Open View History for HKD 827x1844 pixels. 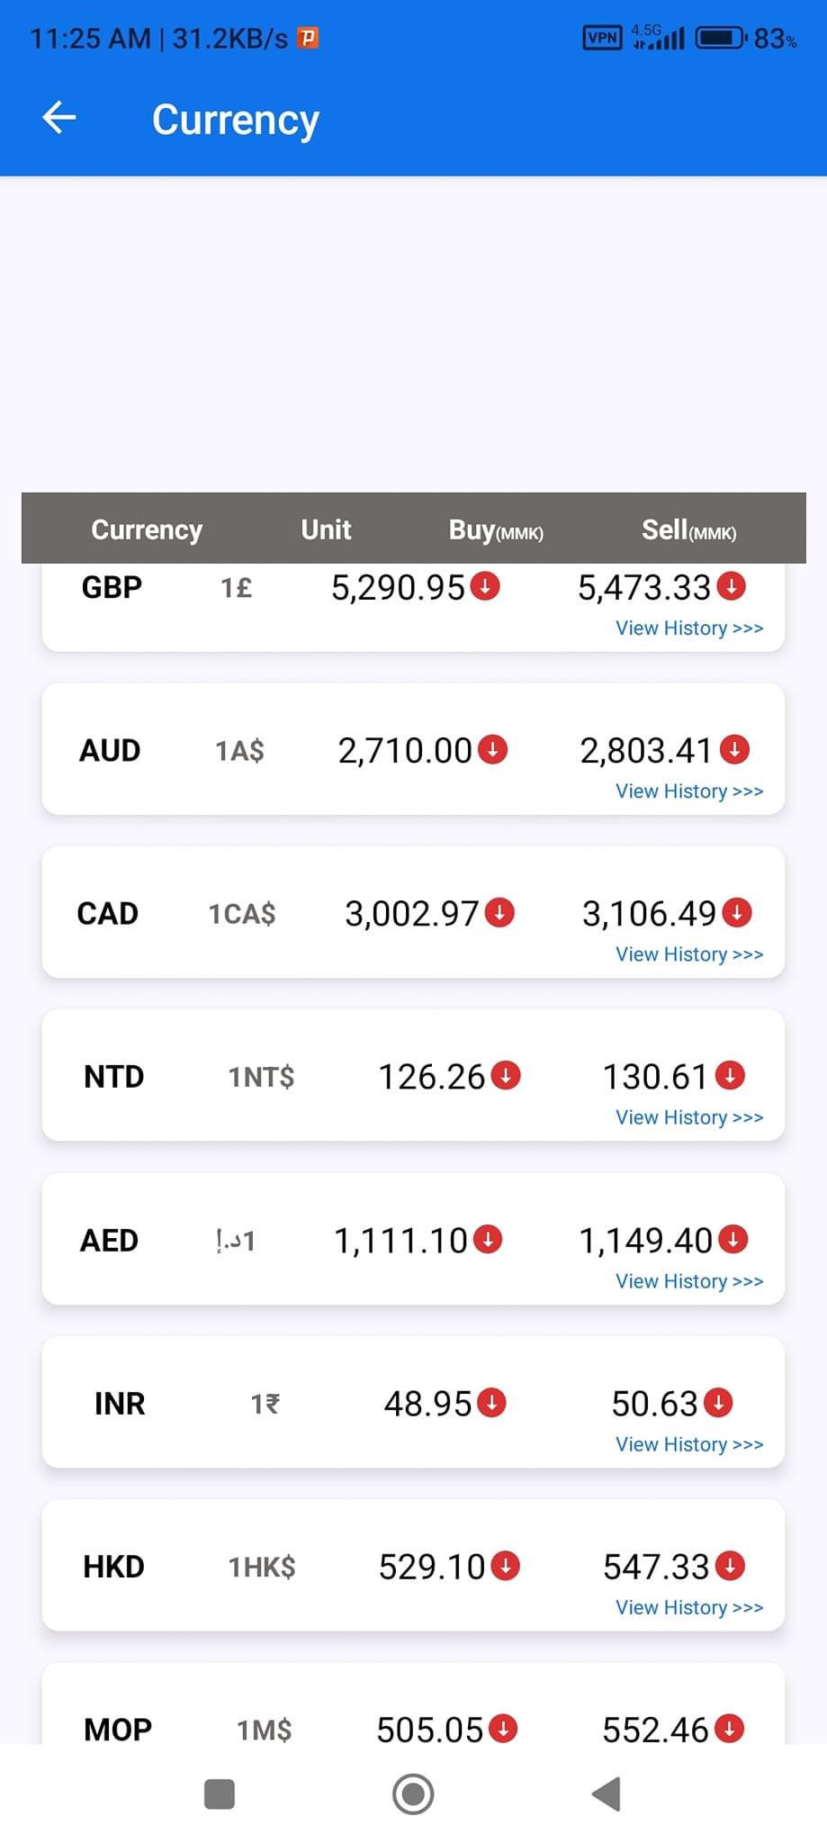point(689,1607)
